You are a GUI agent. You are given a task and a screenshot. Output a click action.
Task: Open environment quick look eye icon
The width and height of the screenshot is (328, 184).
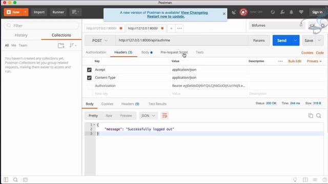point(312,26)
